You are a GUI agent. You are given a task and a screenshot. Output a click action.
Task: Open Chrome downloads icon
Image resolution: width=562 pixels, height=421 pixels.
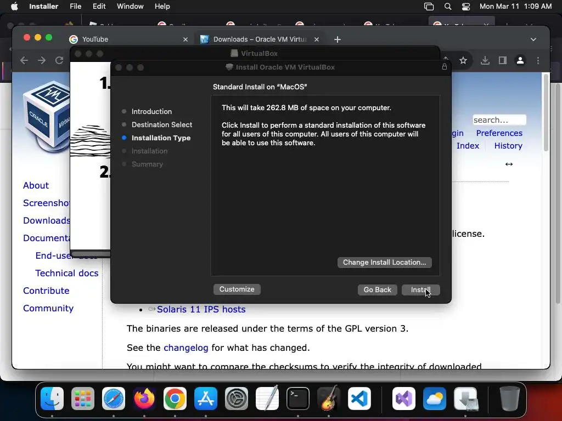(x=485, y=60)
